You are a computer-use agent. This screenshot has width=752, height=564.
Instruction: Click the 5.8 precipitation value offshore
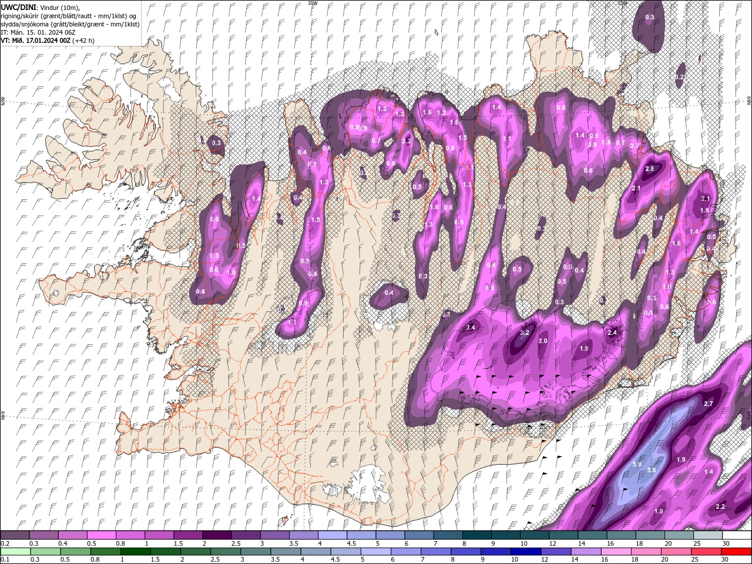click(x=637, y=465)
